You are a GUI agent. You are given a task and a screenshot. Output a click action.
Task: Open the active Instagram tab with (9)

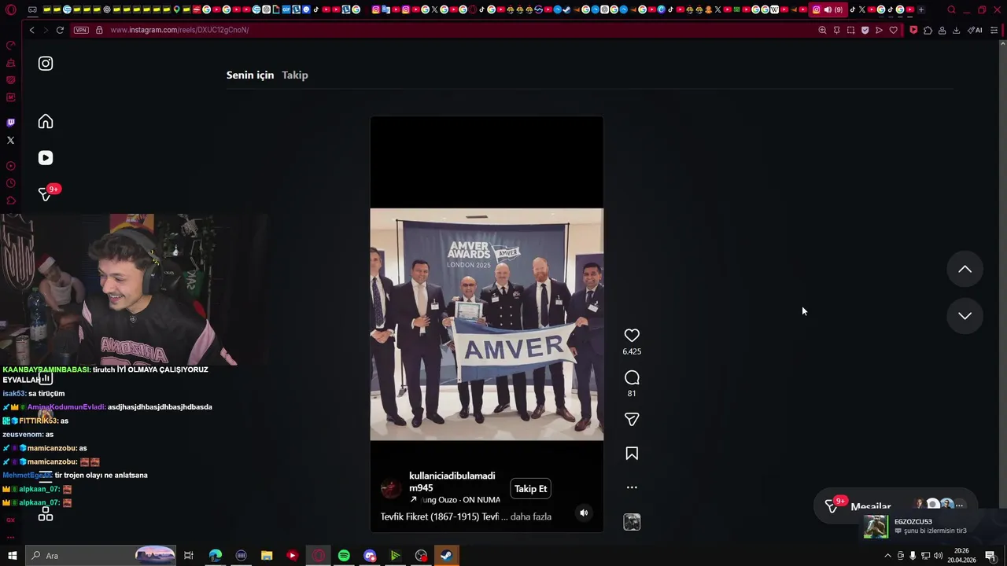pyautogui.click(x=827, y=9)
